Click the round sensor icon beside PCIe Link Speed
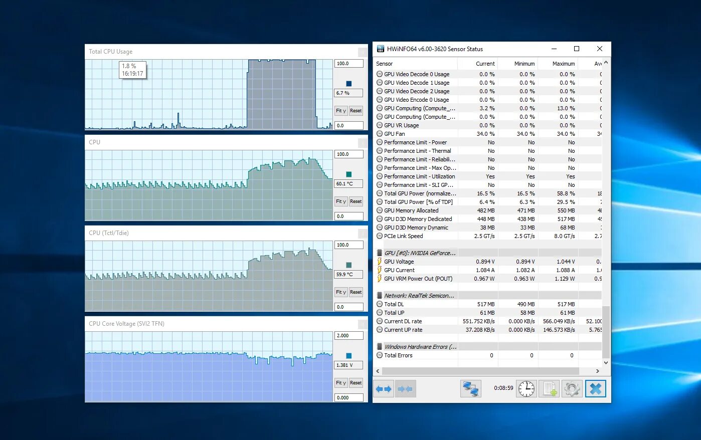 point(380,236)
